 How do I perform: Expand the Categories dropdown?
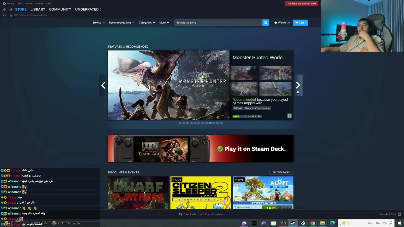click(147, 23)
